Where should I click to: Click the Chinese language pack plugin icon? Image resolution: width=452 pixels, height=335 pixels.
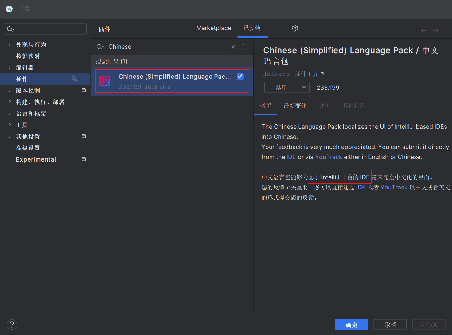tap(105, 81)
